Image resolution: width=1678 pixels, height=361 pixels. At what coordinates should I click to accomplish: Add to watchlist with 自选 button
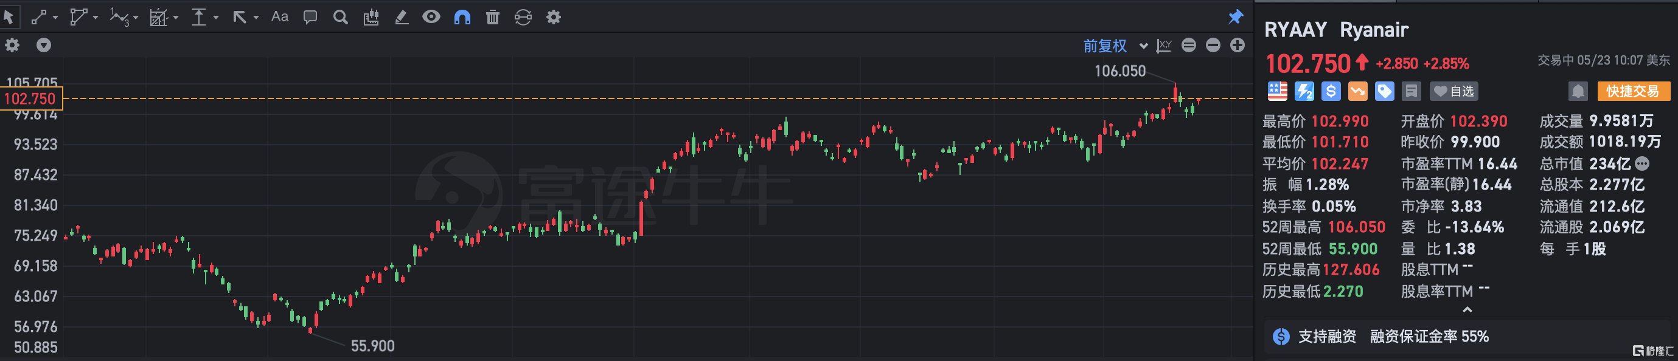(x=1454, y=91)
